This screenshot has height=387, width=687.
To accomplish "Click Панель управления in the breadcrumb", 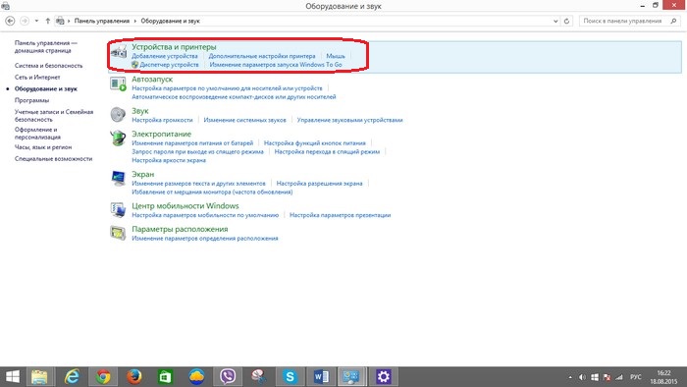I will click(102, 21).
